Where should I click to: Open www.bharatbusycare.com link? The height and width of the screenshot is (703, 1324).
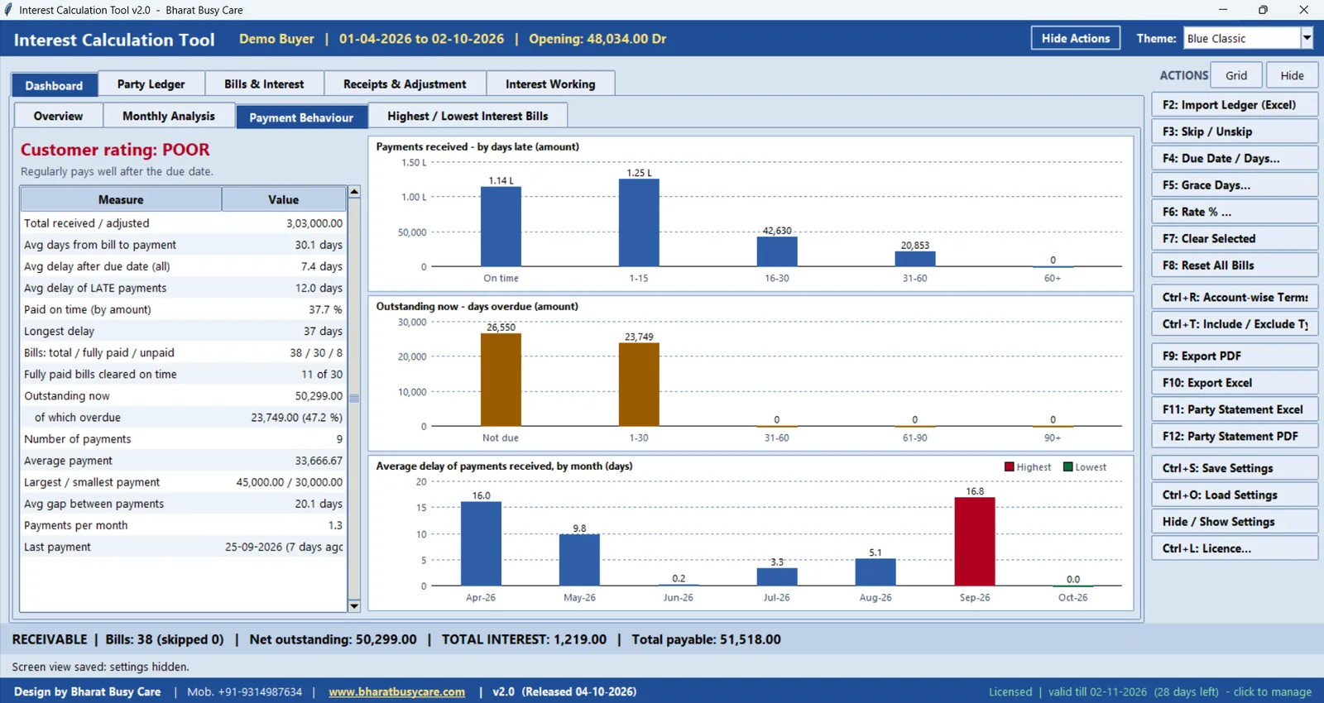[x=396, y=691]
